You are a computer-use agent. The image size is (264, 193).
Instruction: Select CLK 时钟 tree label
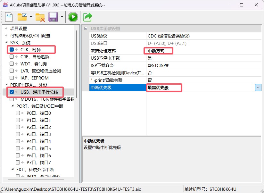(x=31, y=50)
